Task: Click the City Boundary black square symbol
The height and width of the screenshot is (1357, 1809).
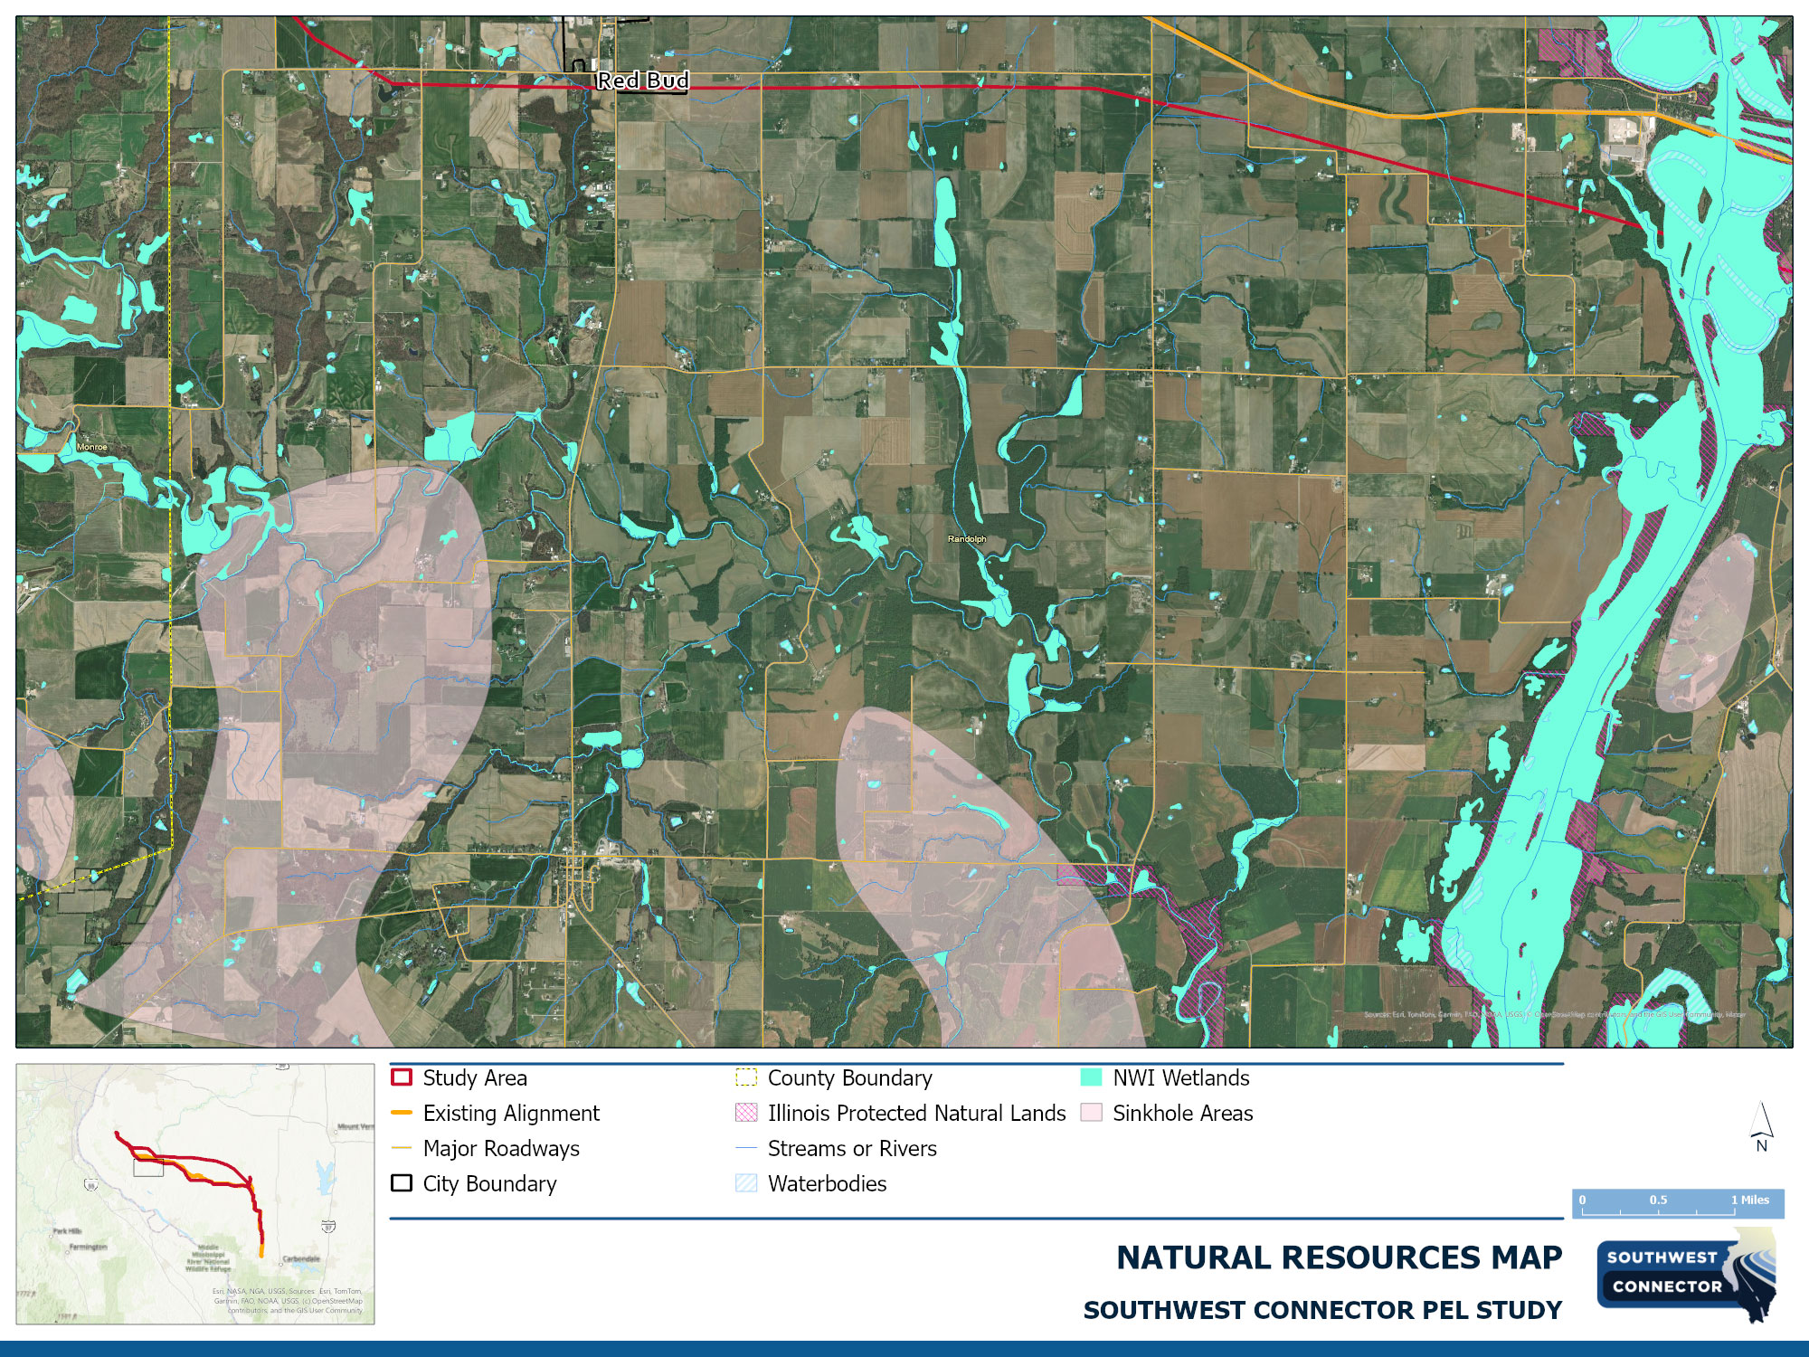Action: [x=402, y=1183]
